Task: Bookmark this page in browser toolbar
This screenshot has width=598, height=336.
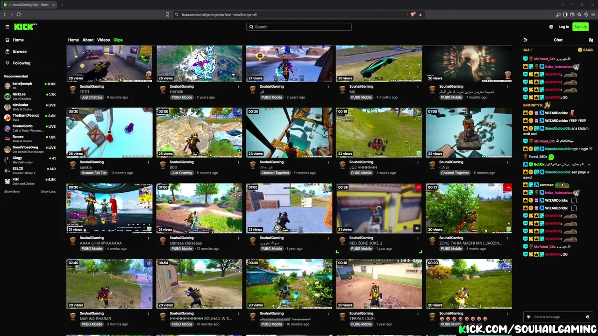Action: click(167, 14)
